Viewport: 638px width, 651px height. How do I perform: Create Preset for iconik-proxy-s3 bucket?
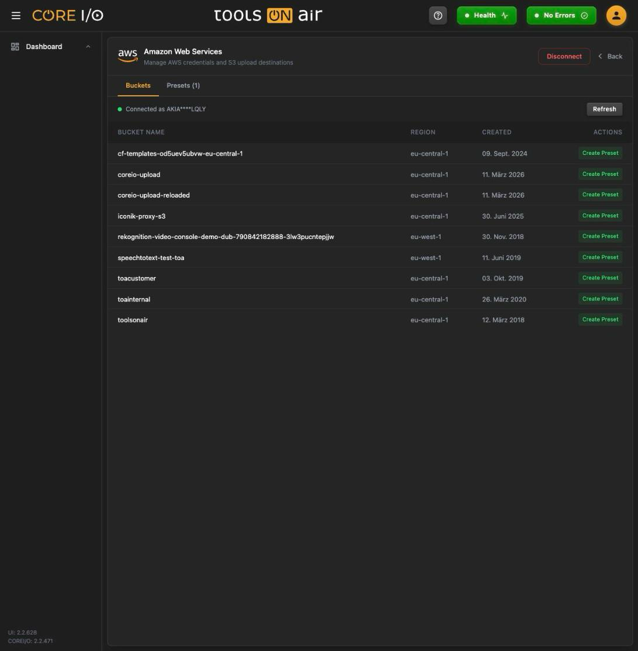pos(600,216)
